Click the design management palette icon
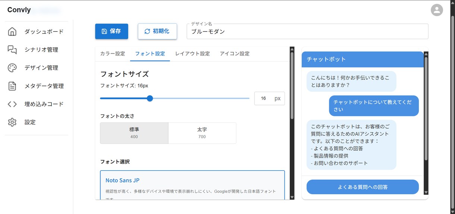This screenshot has height=214, width=455. pos(12,68)
